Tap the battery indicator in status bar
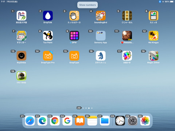 pyautogui.click(x=172, y=1)
